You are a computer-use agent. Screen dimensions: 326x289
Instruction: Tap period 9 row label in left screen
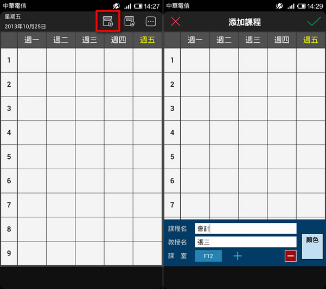(9, 253)
